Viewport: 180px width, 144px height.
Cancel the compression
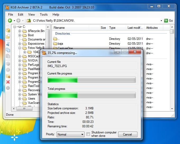[128, 134]
